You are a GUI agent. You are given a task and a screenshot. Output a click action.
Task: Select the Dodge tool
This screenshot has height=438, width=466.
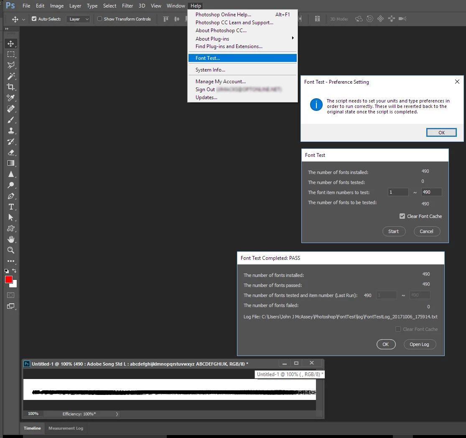11,185
